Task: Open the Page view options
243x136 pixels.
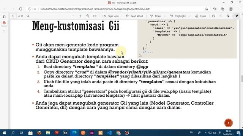Action: click(110, 16)
